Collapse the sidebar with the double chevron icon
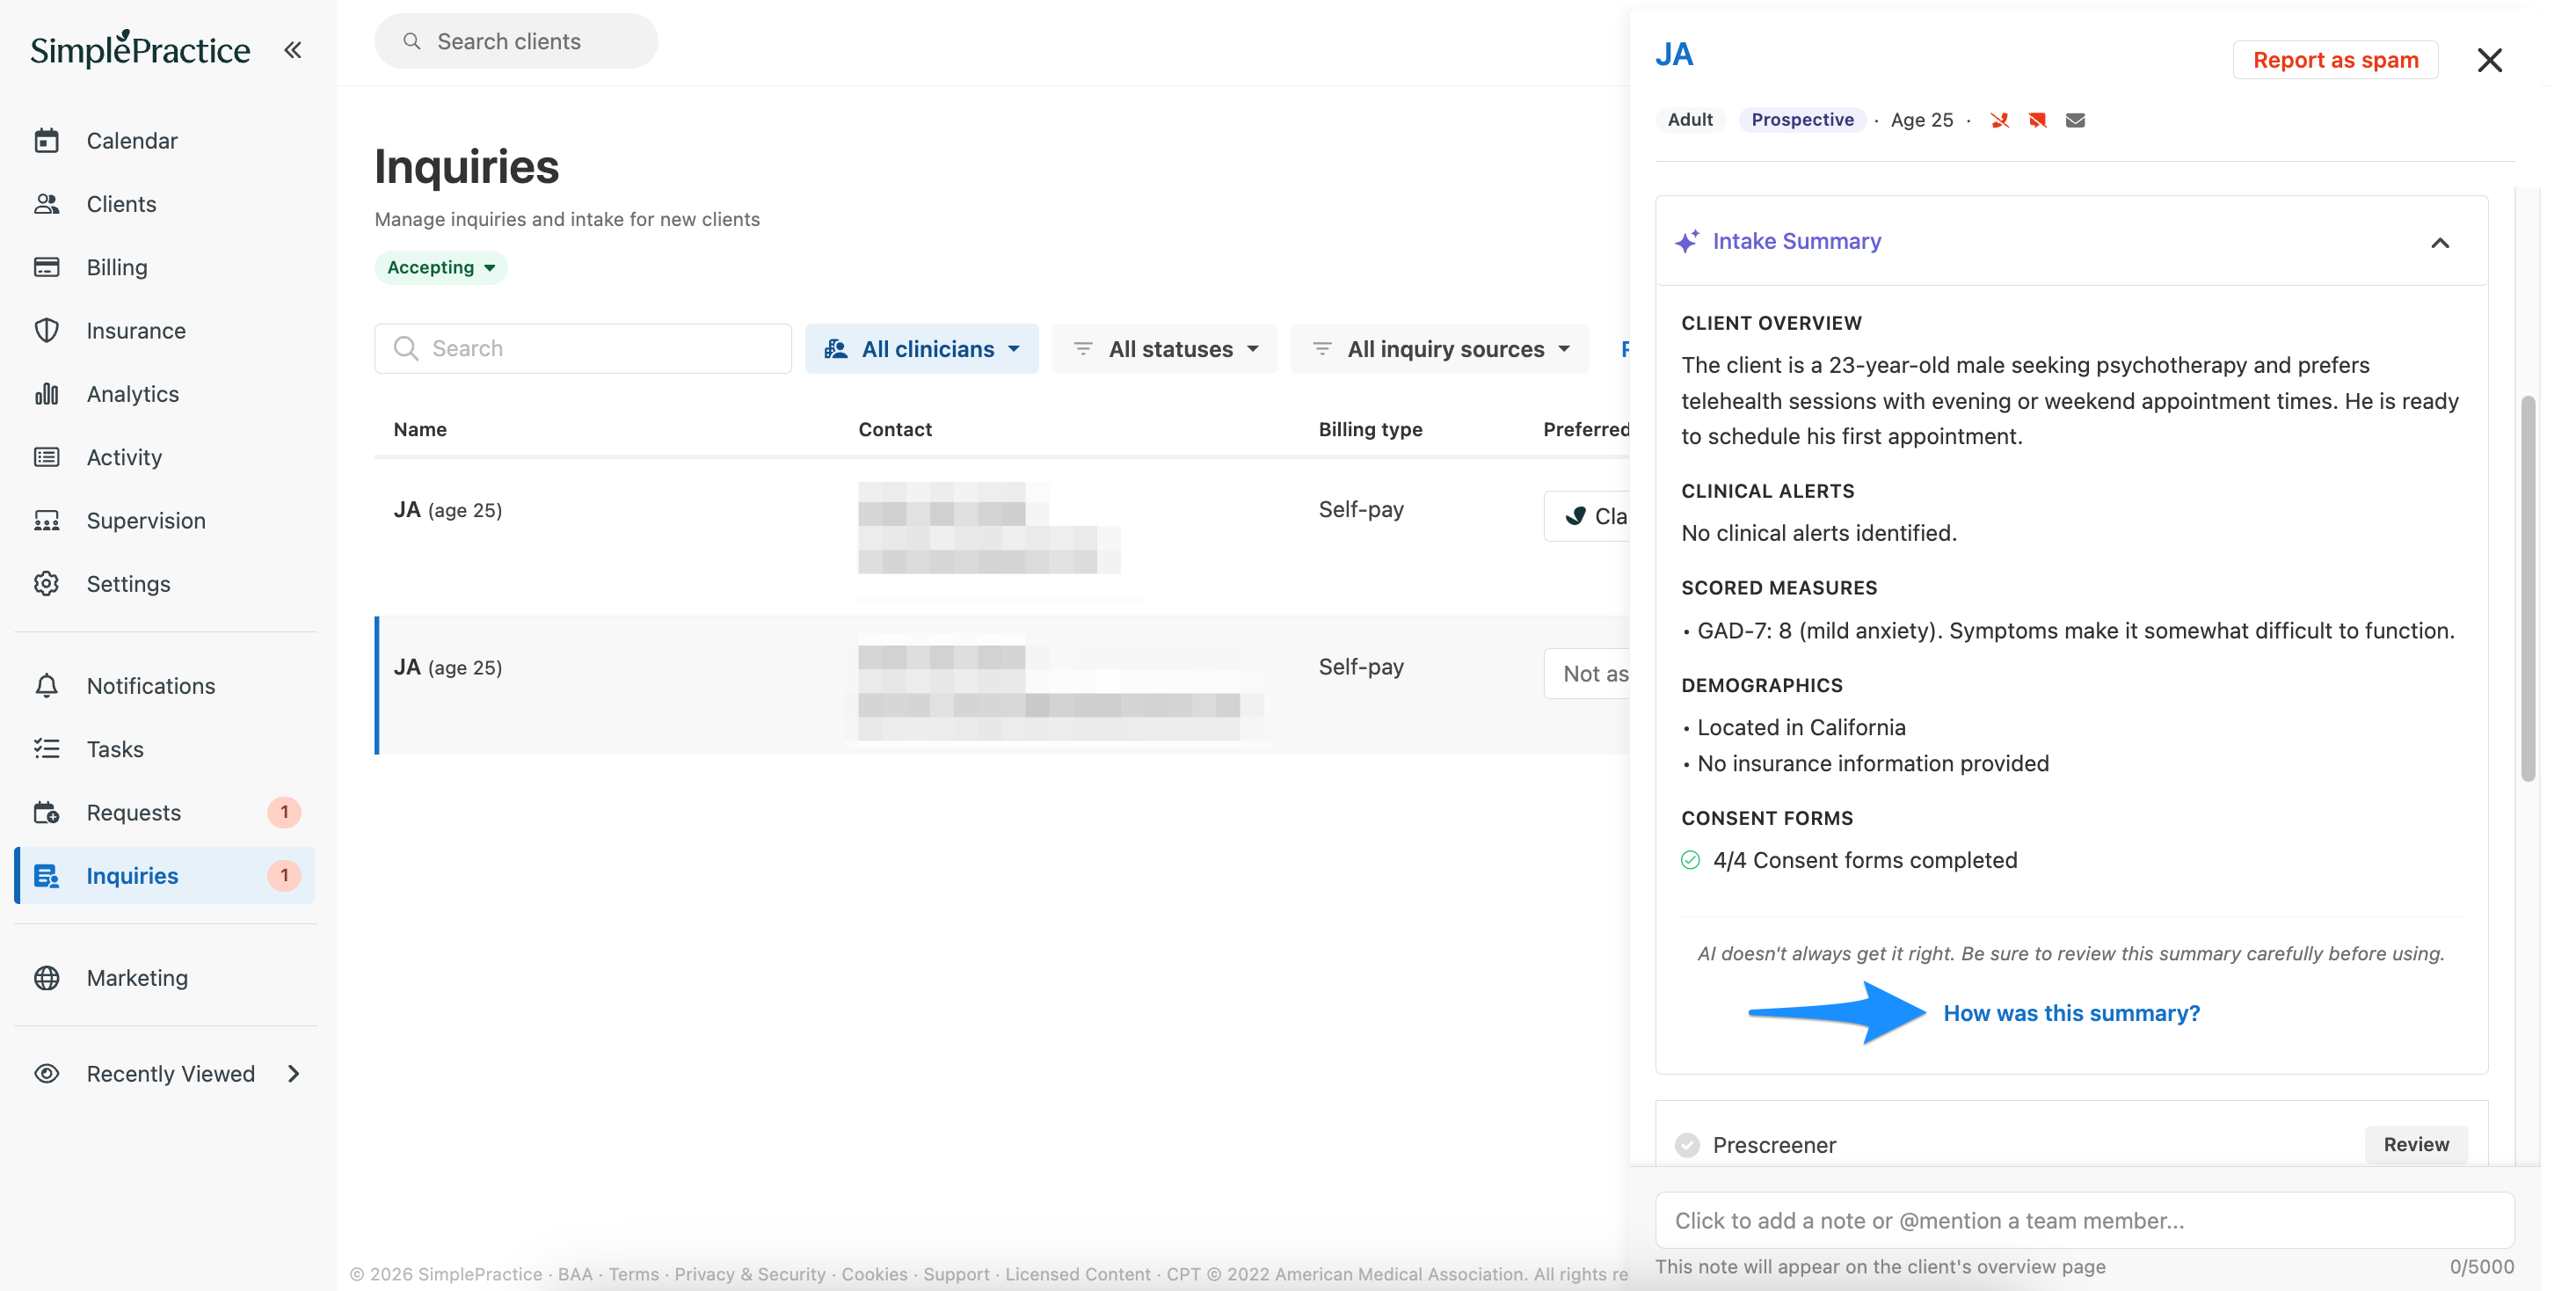 pos(292,50)
